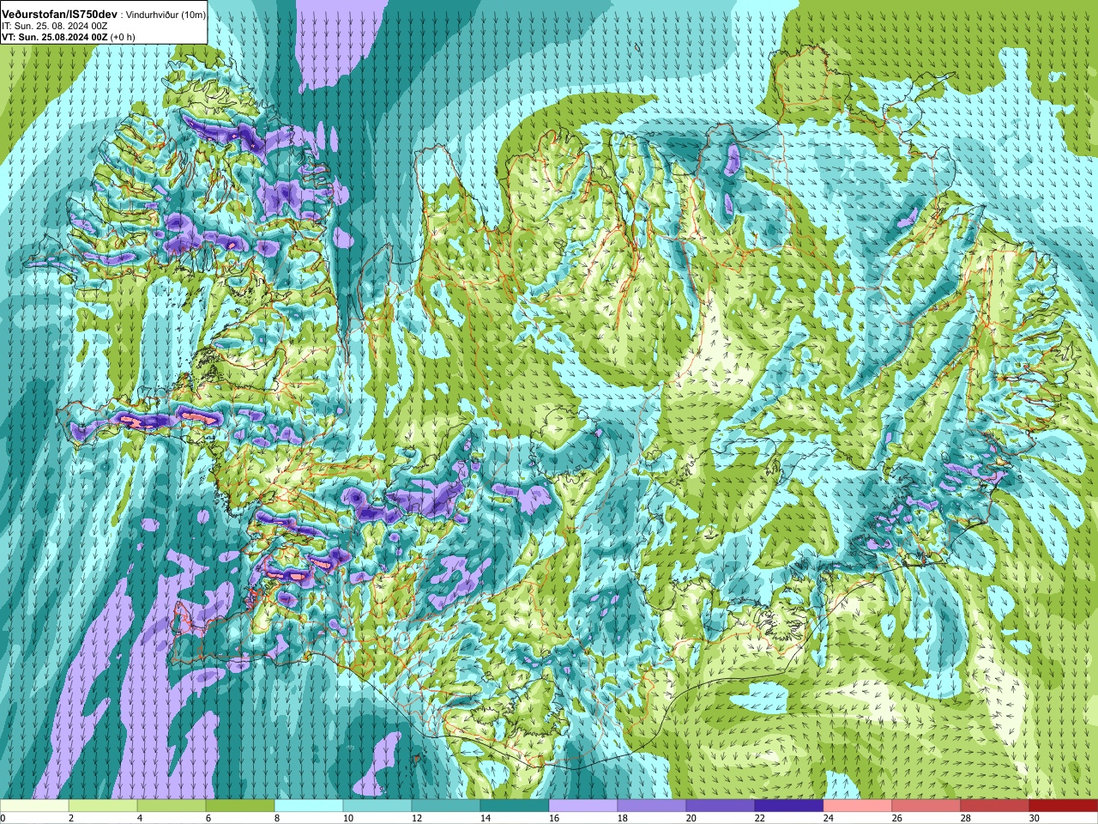Select the 28–30 red legend swatch
1098x824 pixels.
995,806
